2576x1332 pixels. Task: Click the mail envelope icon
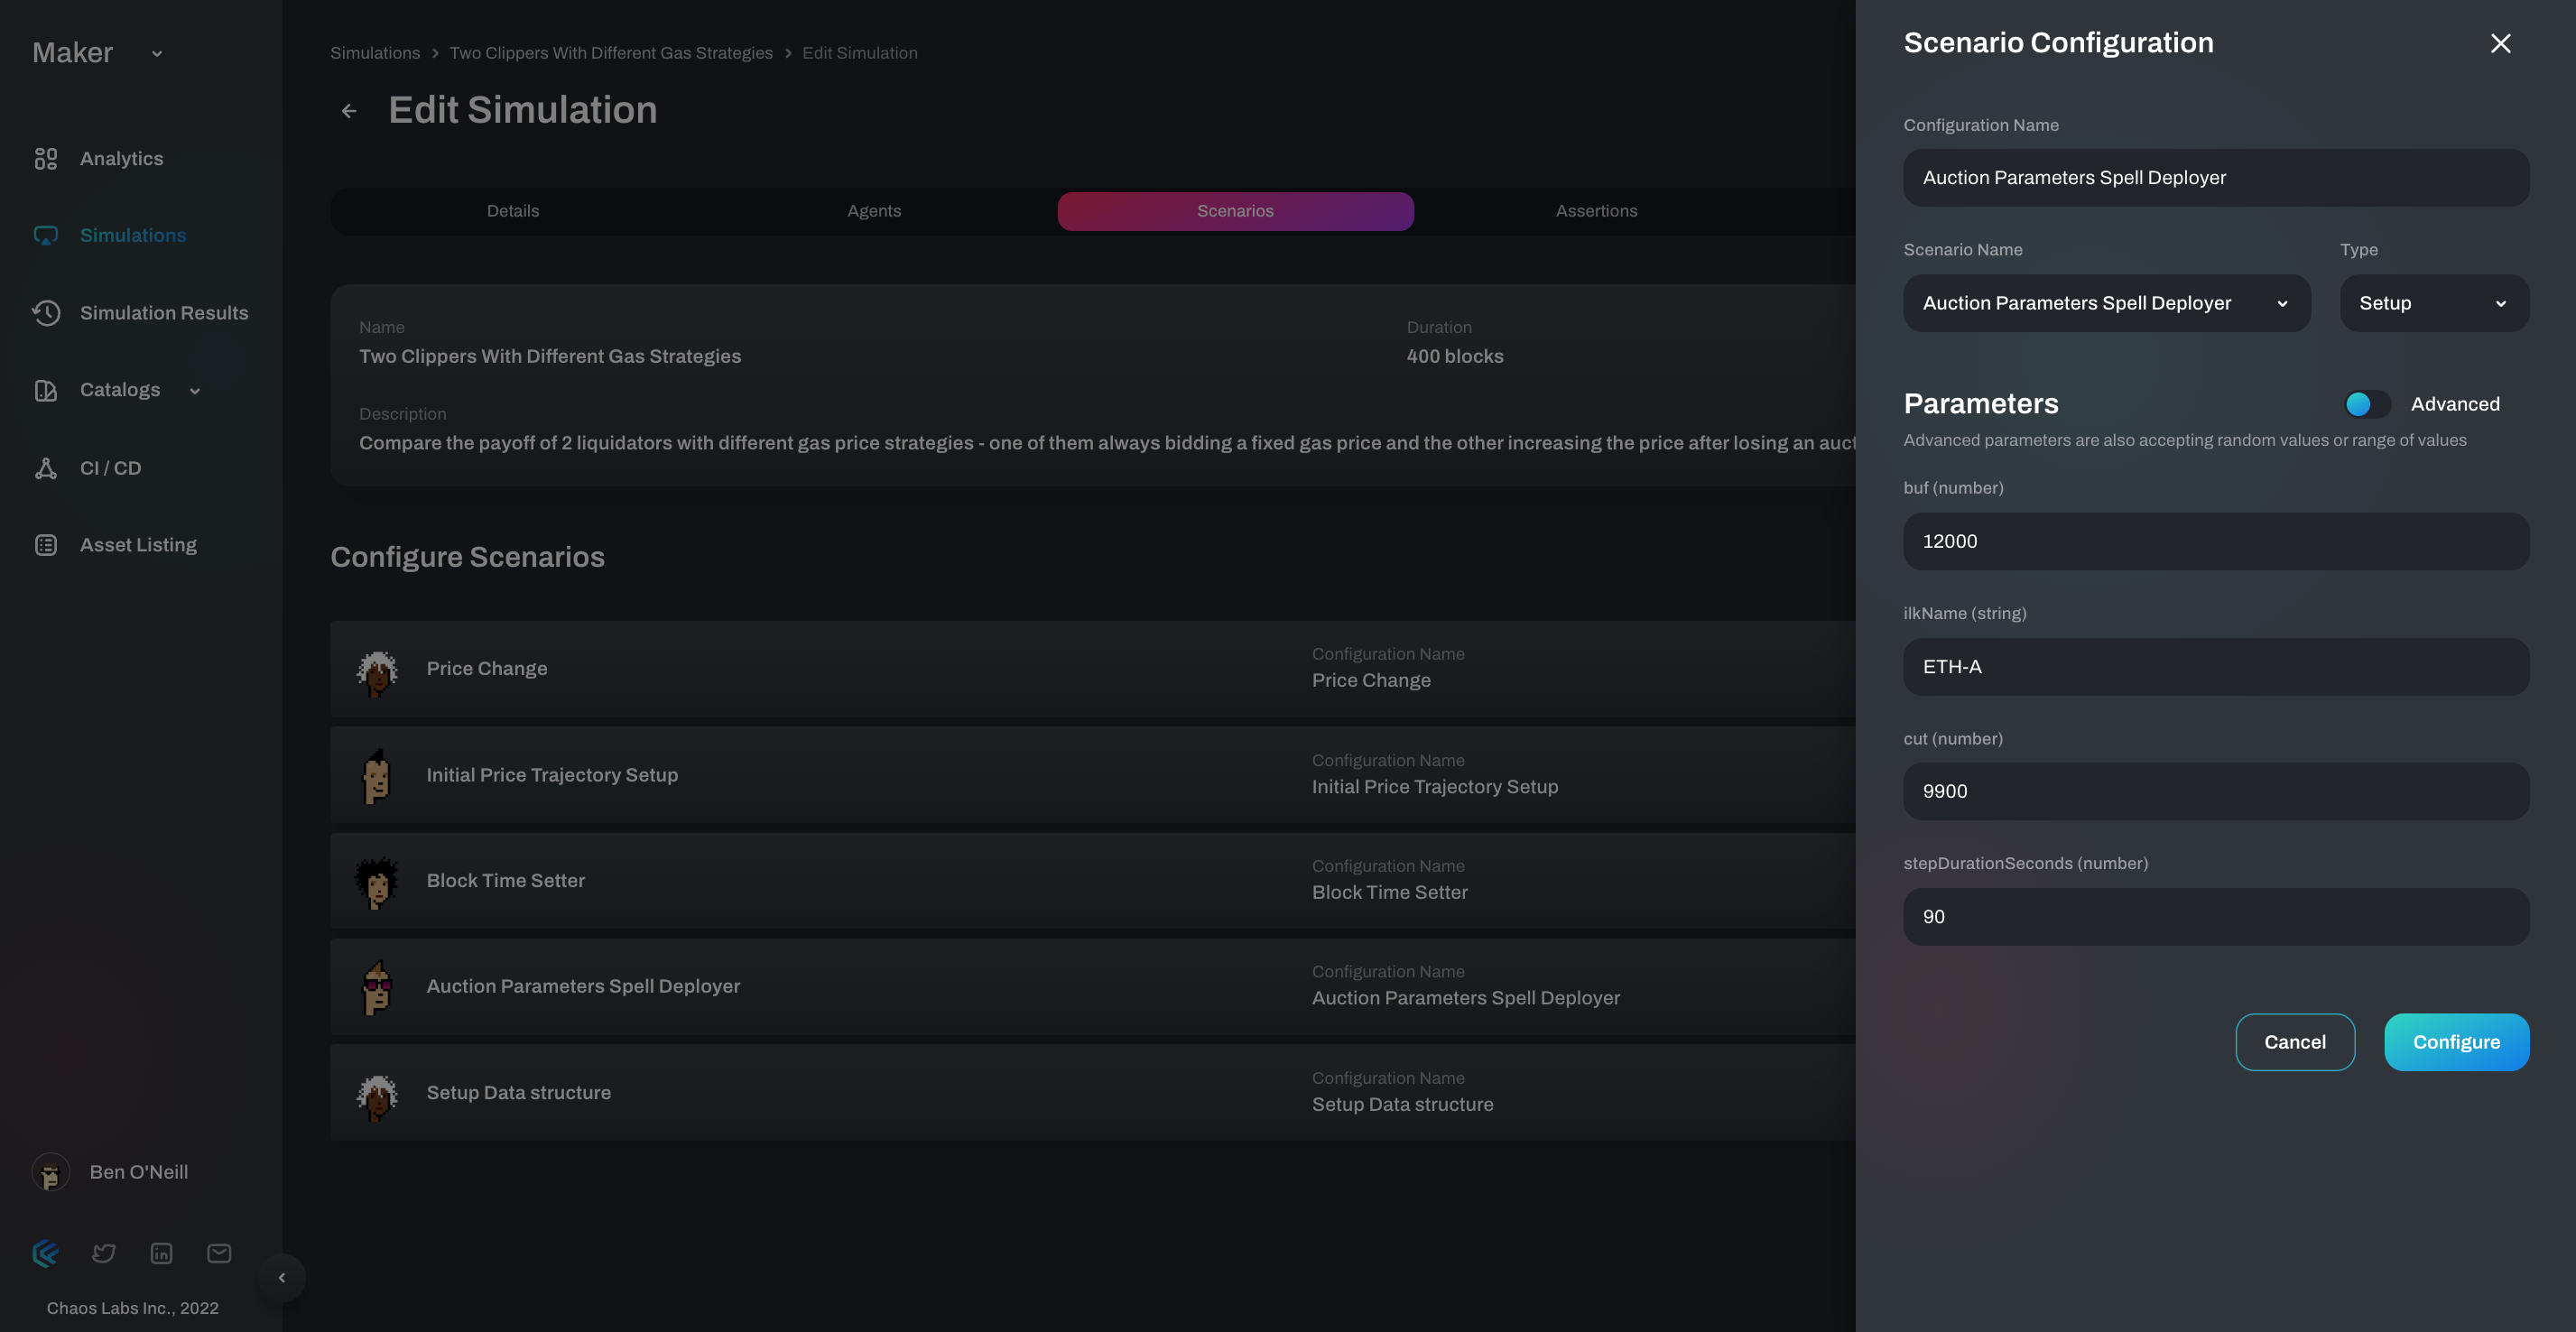[x=219, y=1253]
